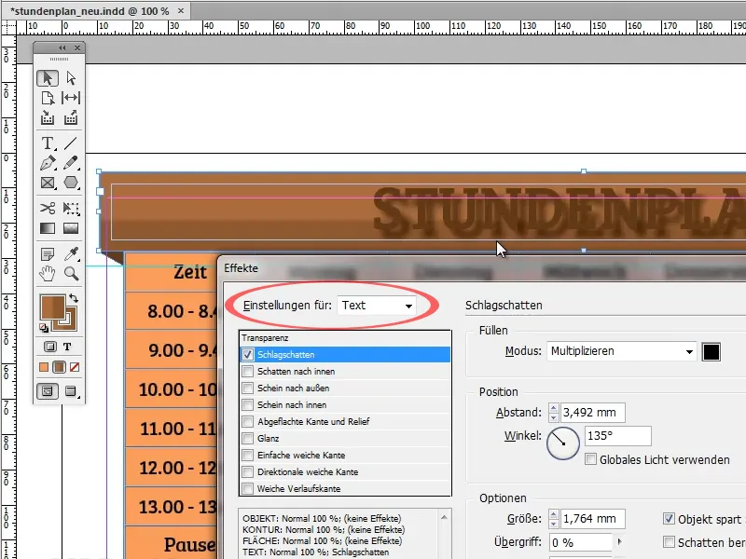Image resolution: width=746 pixels, height=559 pixels.
Task: Set formatting affects text (T icon)
Action: pyautogui.click(x=67, y=347)
